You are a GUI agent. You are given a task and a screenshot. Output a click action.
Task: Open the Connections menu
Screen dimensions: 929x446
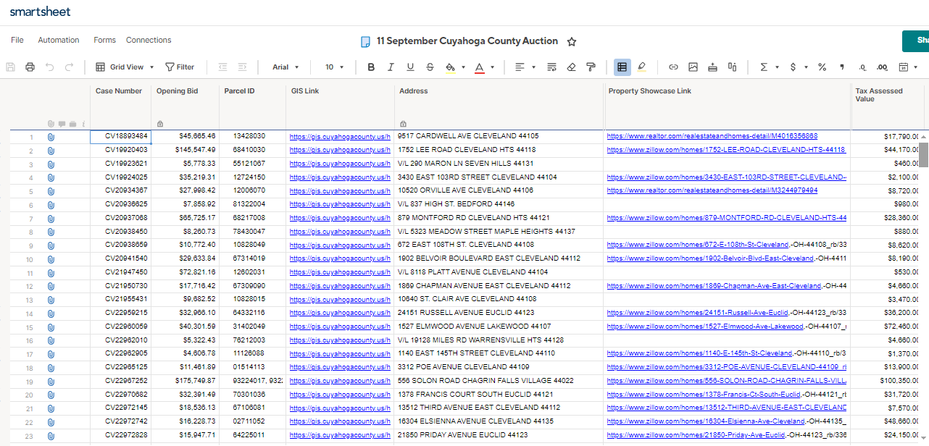click(149, 41)
